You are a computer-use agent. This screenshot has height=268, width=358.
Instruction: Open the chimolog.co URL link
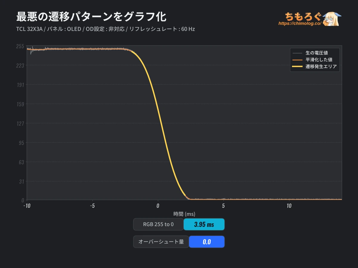(x=300, y=23)
